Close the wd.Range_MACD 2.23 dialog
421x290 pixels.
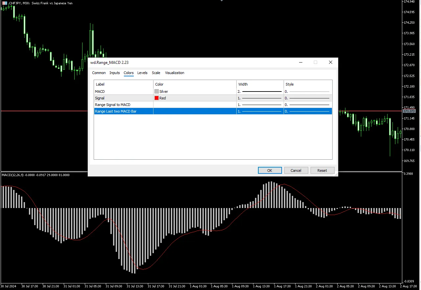click(x=331, y=62)
